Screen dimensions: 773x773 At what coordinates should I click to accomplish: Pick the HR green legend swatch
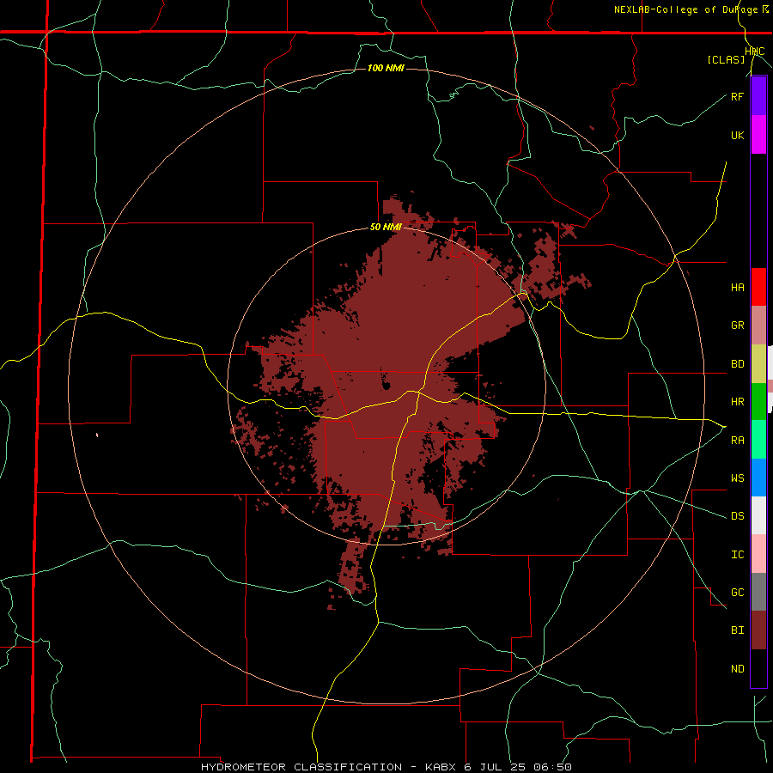[x=758, y=401]
